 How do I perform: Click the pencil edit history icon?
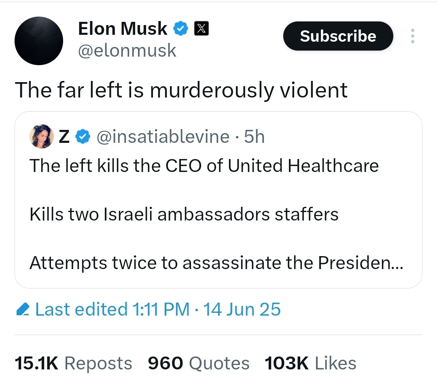[23, 310]
